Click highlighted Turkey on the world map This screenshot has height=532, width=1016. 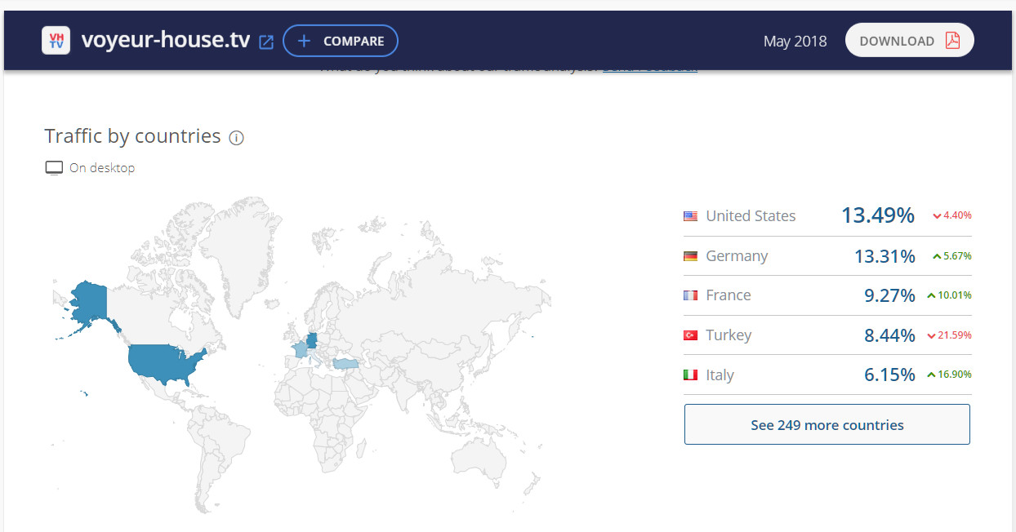345,363
